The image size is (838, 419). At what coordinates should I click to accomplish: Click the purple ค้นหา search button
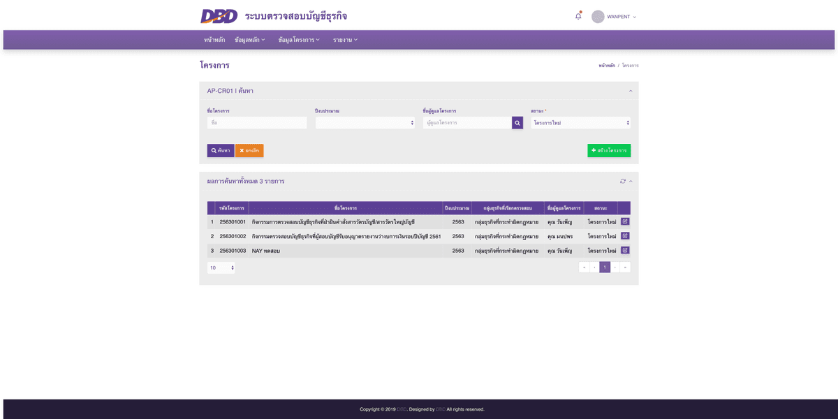click(221, 150)
